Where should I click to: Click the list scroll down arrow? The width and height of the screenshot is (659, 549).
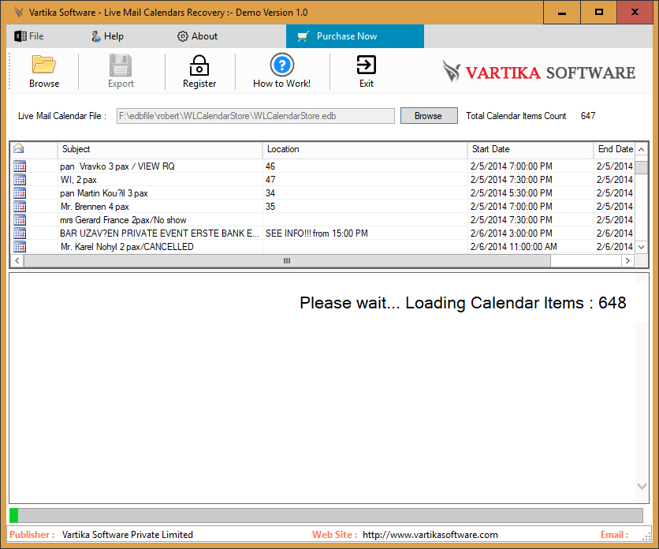tap(642, 247)
